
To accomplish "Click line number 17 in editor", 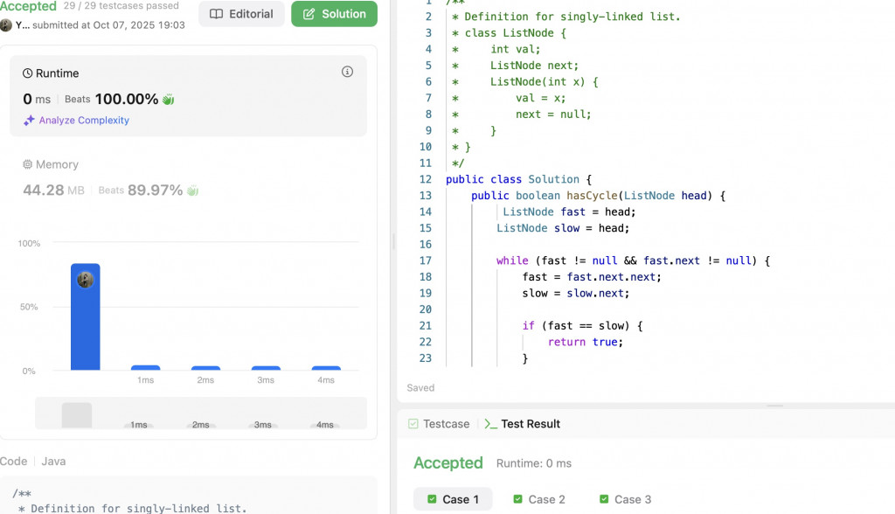I will [426, 260].
